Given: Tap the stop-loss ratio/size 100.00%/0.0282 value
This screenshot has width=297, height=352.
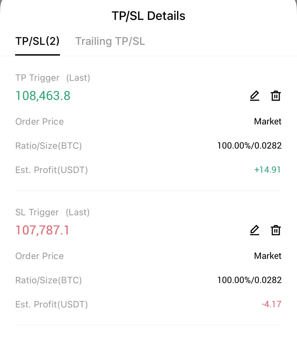Looking at the screenshot, I should 249,280.
